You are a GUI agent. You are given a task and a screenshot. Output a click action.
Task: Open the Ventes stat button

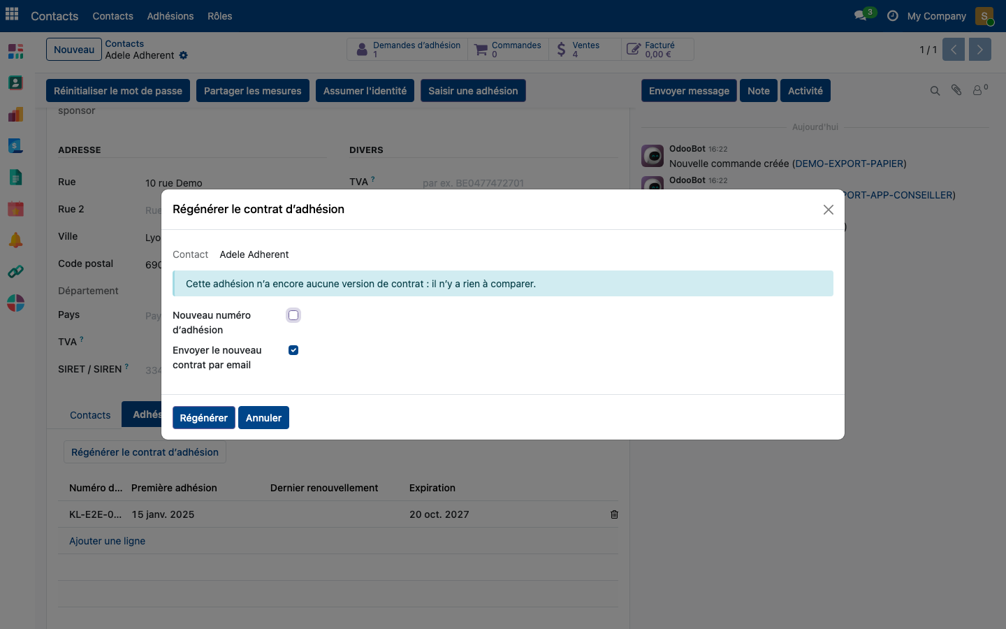(x=585, y=50)
